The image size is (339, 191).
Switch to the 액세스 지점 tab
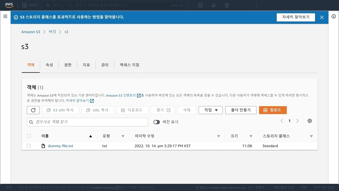(129, 65)
